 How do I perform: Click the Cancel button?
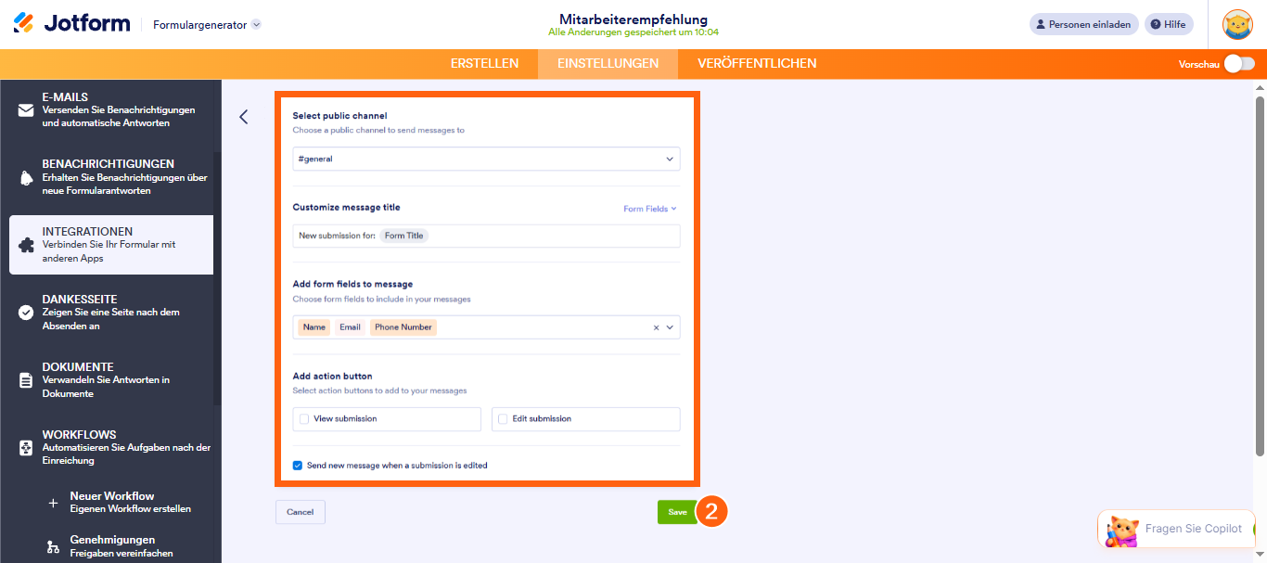click(x=301, y=512)
